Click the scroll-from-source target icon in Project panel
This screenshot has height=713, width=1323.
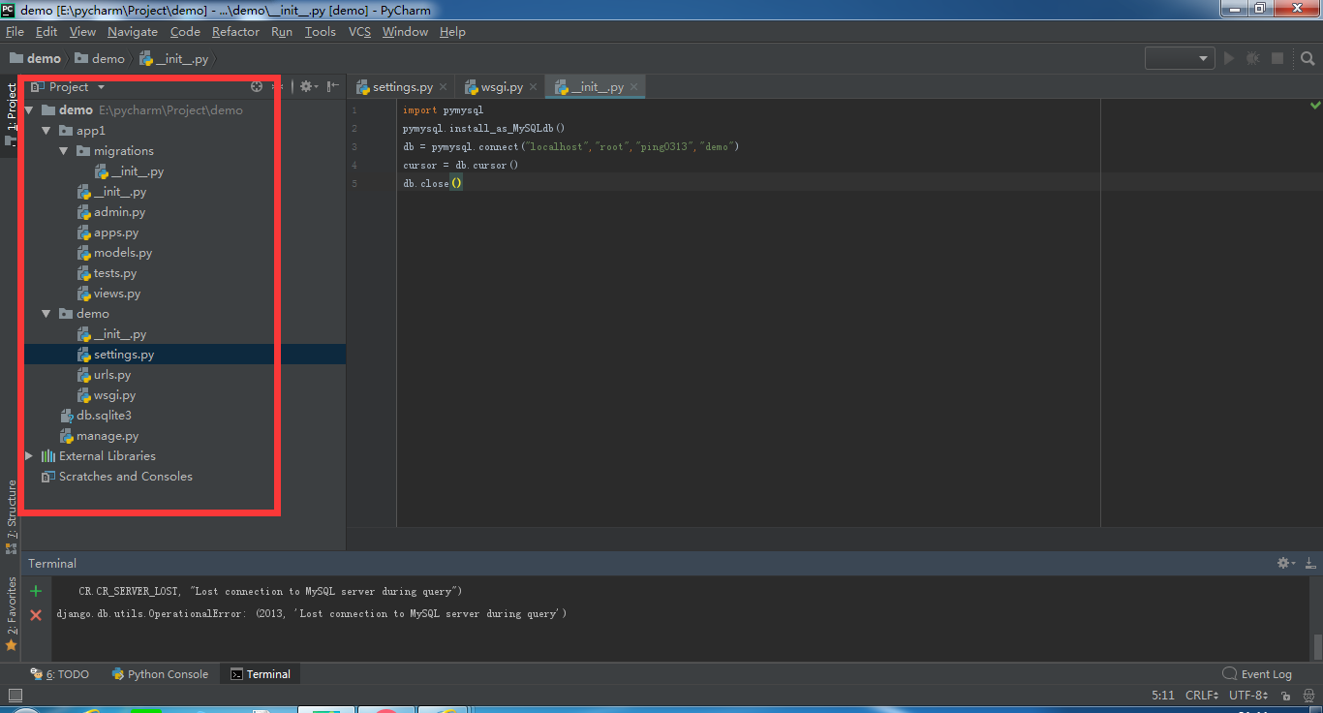pos(257,86)
